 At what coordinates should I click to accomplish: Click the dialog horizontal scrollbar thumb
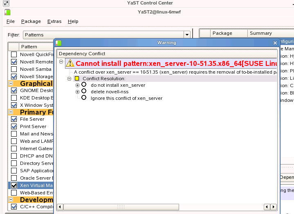pyautogui.click(x=121, y=207)
